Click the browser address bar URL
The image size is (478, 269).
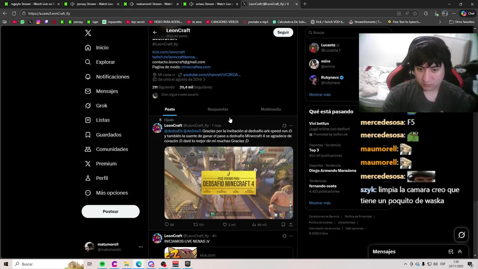pyautogui.click(x=49, y=13)
